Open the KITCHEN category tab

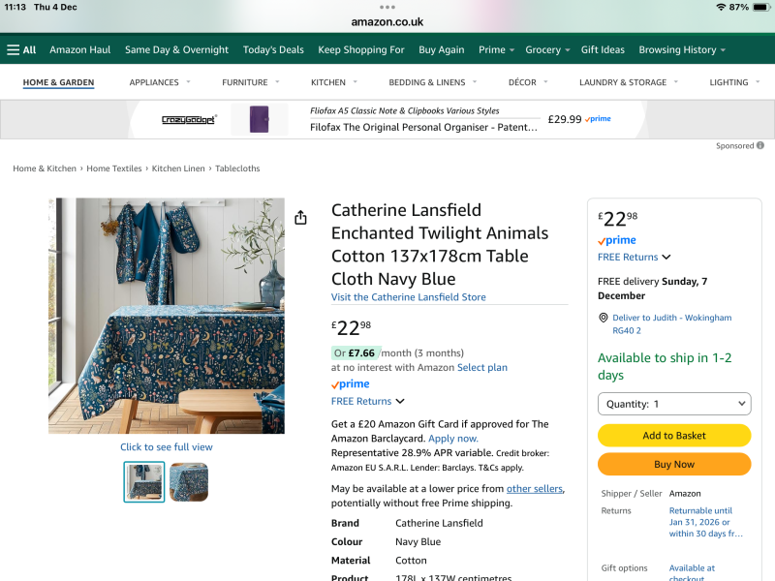tap(329, 83)
